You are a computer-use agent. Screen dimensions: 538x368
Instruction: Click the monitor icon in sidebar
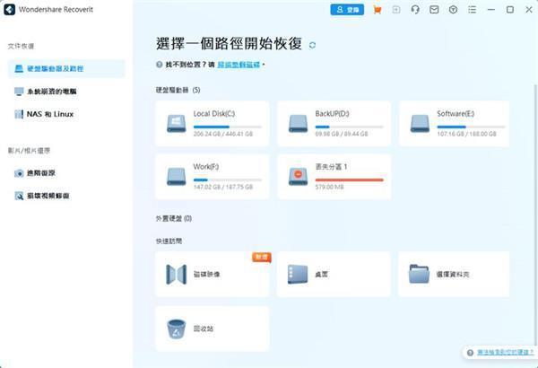click(19, 92)
